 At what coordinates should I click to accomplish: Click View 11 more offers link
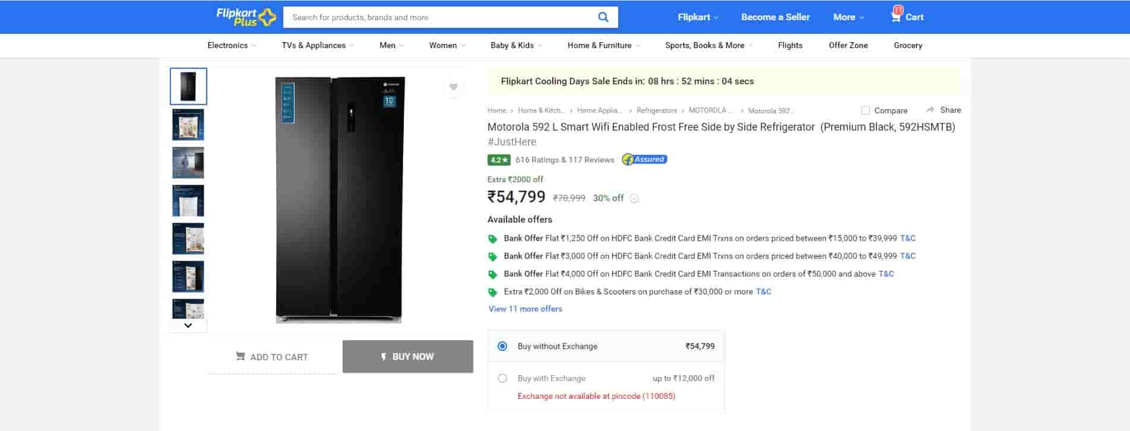click(x=525, y=309)
